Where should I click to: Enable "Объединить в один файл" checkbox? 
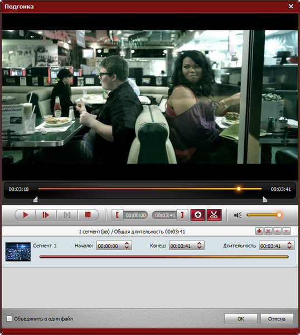[9, 319]
